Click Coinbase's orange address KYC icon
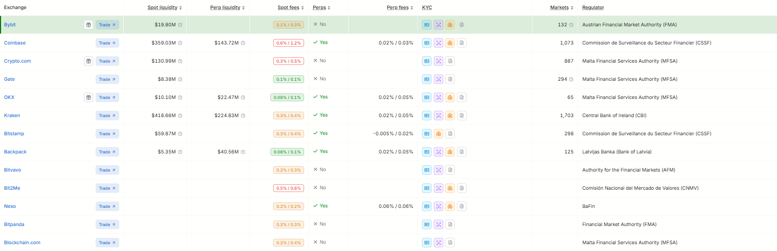 point(450,43)
